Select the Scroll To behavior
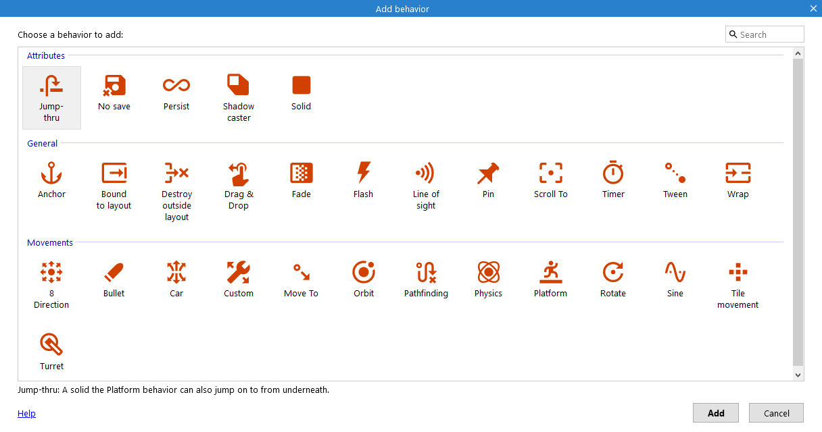This screenshot has width=822, height=432. [x=551, y=180]
